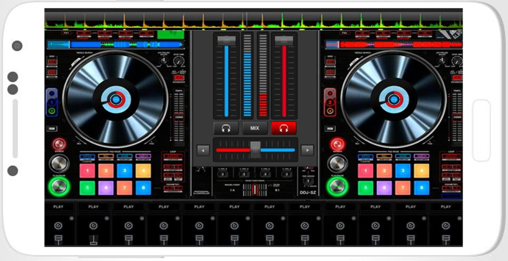Click the blue track waveform on left deck
The width and height of the screenshot is (508, 261).
click(x=116, y=44)
